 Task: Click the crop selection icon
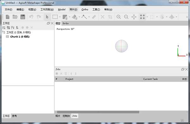110,17
